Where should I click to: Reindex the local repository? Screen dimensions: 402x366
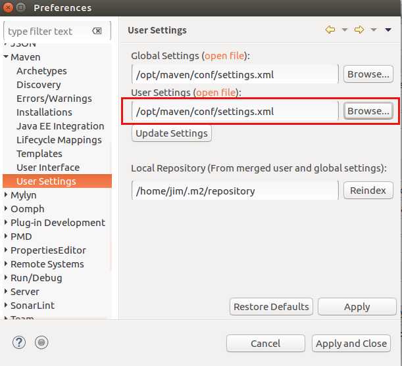pos(368,191)
